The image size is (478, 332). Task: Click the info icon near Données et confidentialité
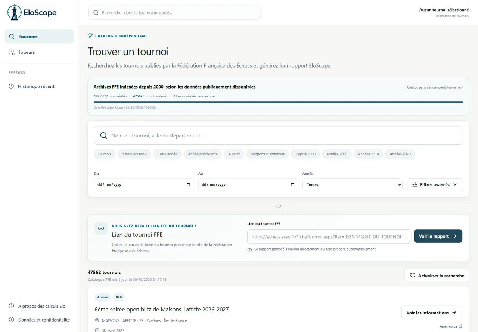(x=11, y=320)
